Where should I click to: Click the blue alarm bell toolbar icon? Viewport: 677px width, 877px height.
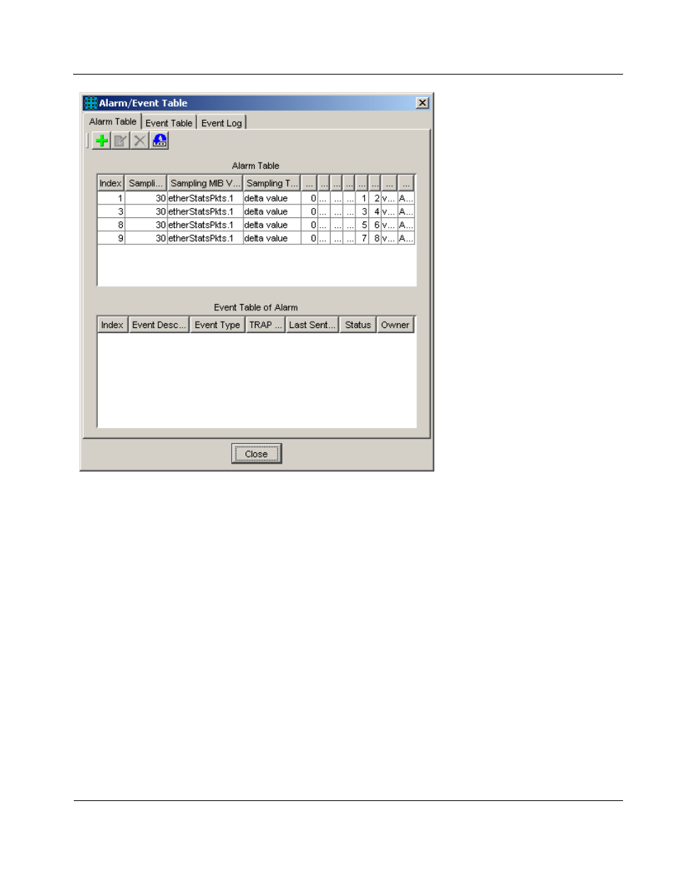(x=160, y=141)
